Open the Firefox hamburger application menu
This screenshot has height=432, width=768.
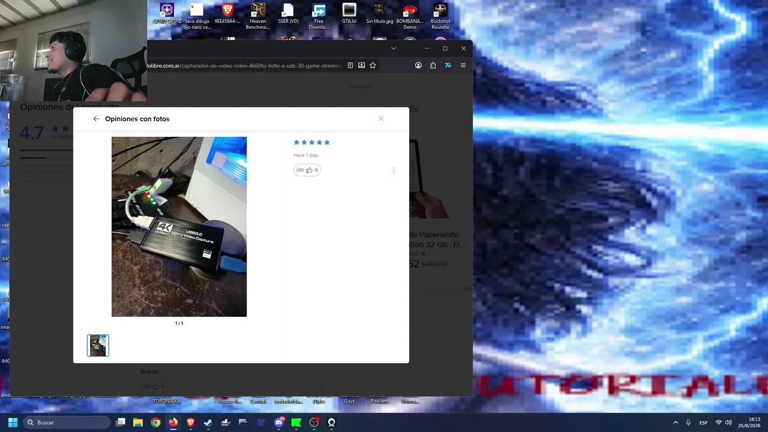463,65
